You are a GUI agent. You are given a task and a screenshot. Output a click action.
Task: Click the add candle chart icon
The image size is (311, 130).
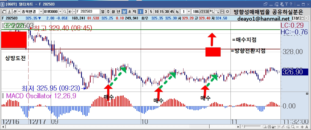[x=212, y=12]
